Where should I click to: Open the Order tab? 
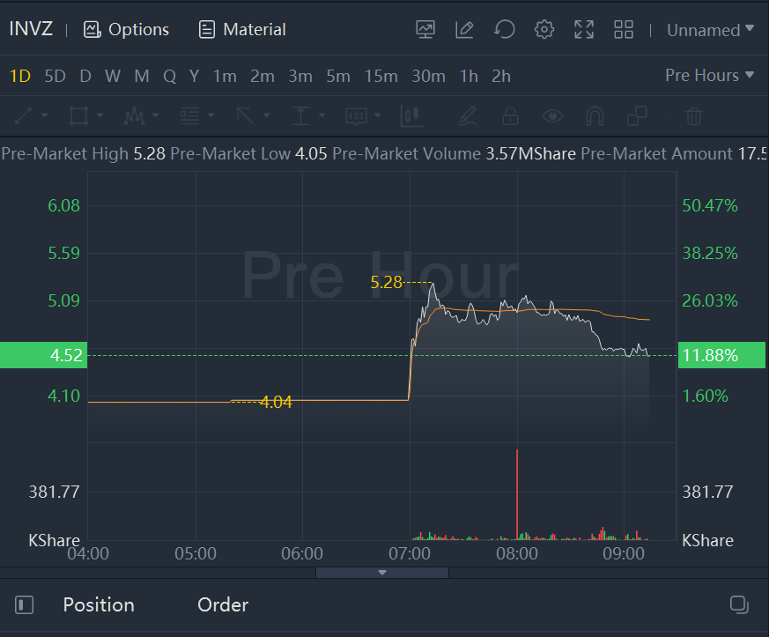pyautogui.click(x=223, y=604)
